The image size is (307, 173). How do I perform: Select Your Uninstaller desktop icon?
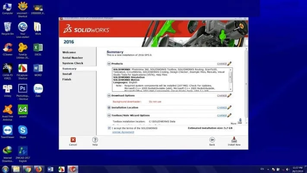tap(23, 30)
